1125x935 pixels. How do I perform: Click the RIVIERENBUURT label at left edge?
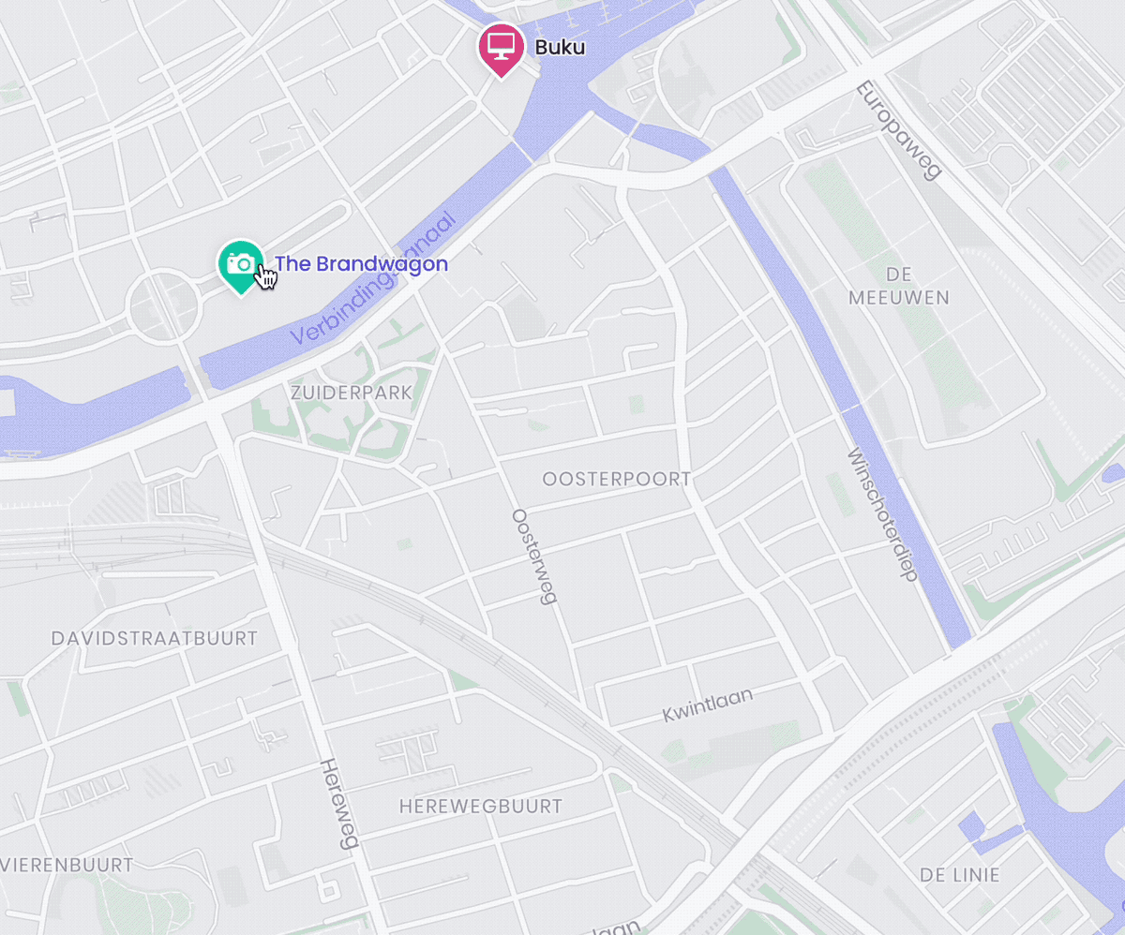click(x=66, y=864)
